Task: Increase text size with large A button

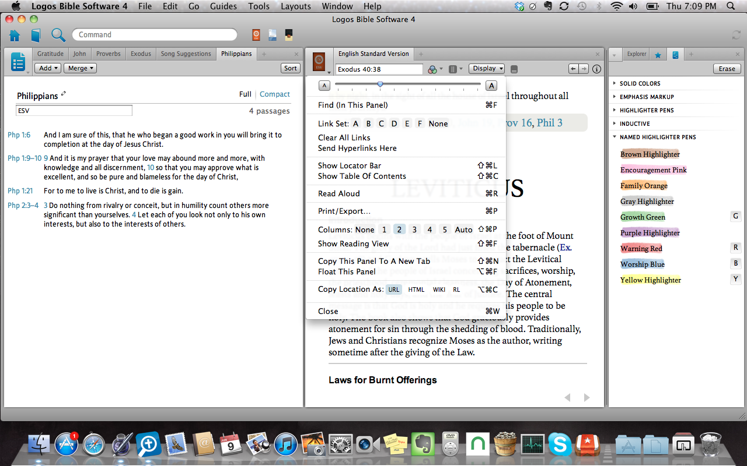Action: coord(491,86)
